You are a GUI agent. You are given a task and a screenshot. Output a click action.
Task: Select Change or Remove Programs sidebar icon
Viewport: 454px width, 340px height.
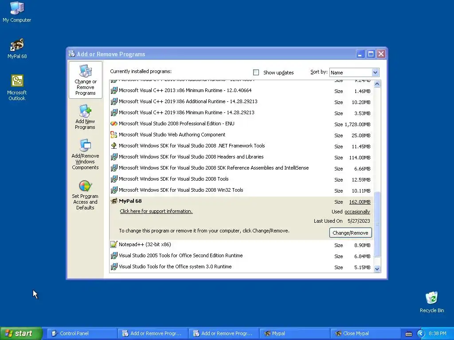86,80
